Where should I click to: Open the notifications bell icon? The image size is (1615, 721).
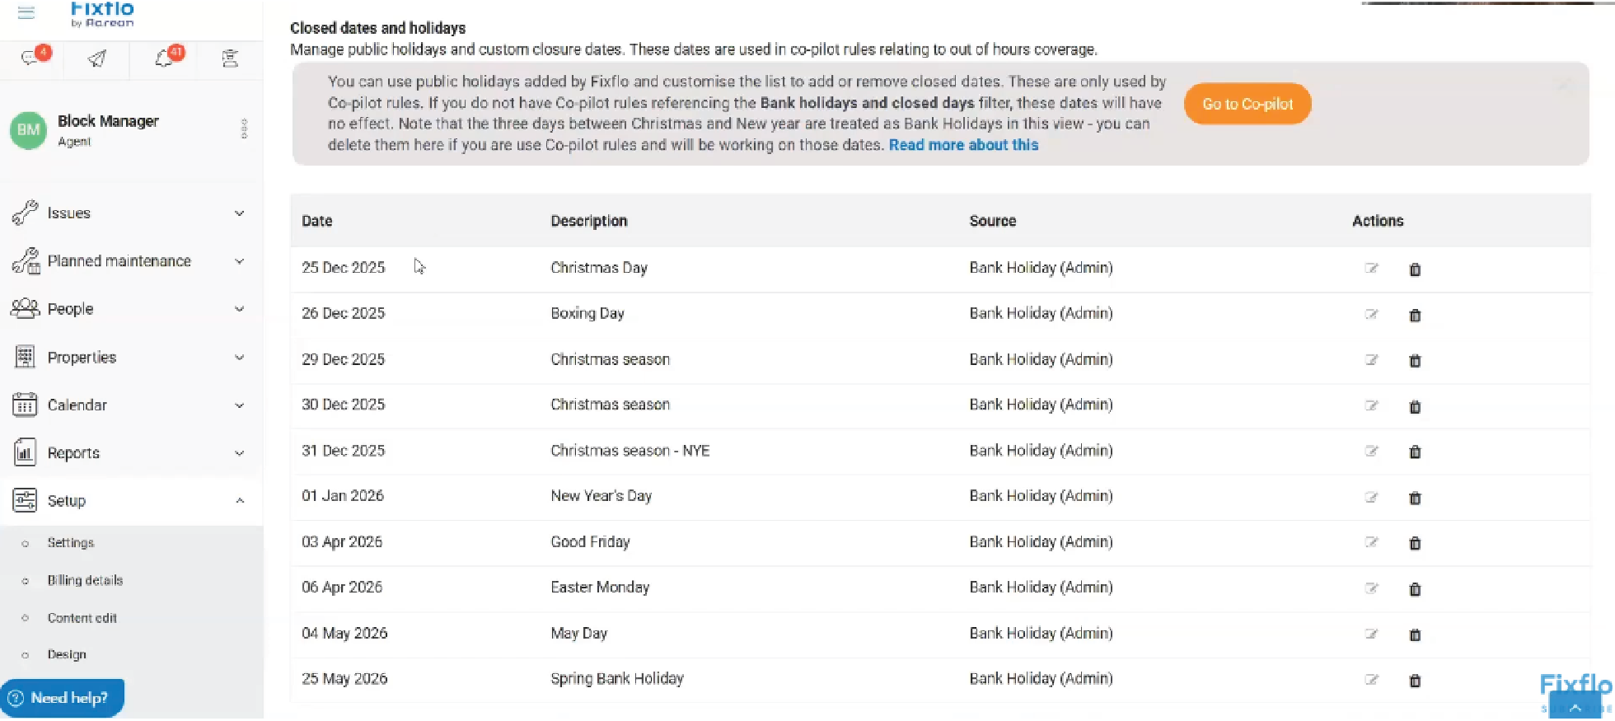click(166, 59)
